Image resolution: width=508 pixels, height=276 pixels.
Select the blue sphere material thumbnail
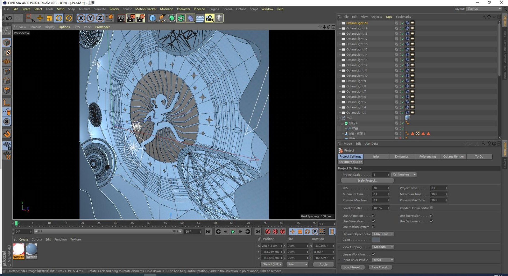pos(31,251)
